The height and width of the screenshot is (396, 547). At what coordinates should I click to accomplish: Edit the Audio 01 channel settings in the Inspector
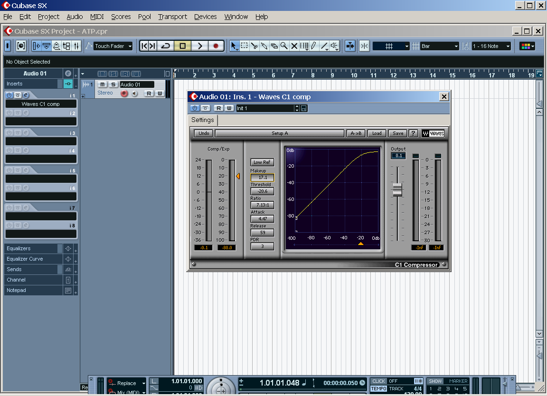(x=68, y=74)
